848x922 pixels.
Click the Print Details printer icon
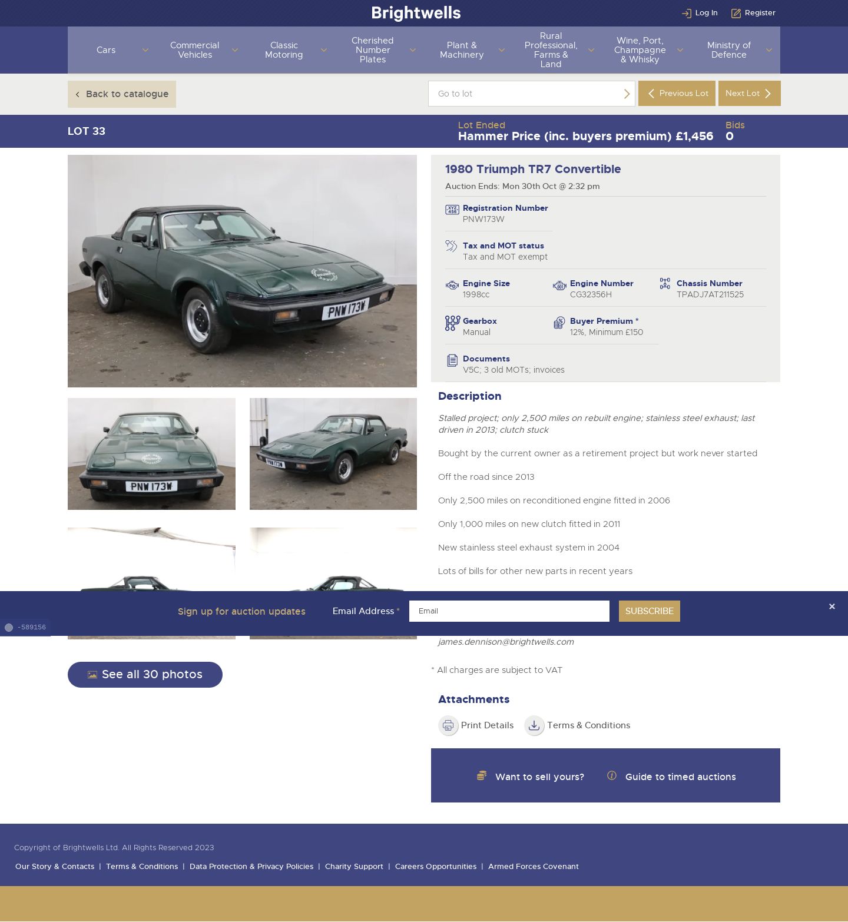click(448, 725)
